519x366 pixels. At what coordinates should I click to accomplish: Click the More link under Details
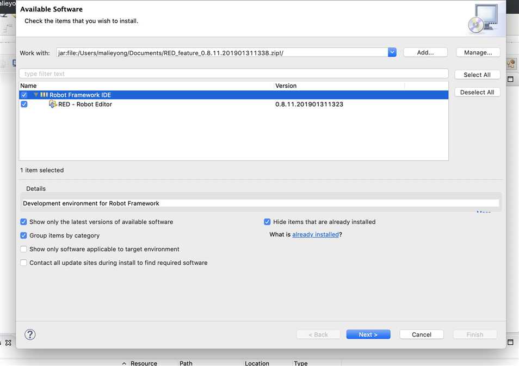pyautogui.click(x=484, y=212)
